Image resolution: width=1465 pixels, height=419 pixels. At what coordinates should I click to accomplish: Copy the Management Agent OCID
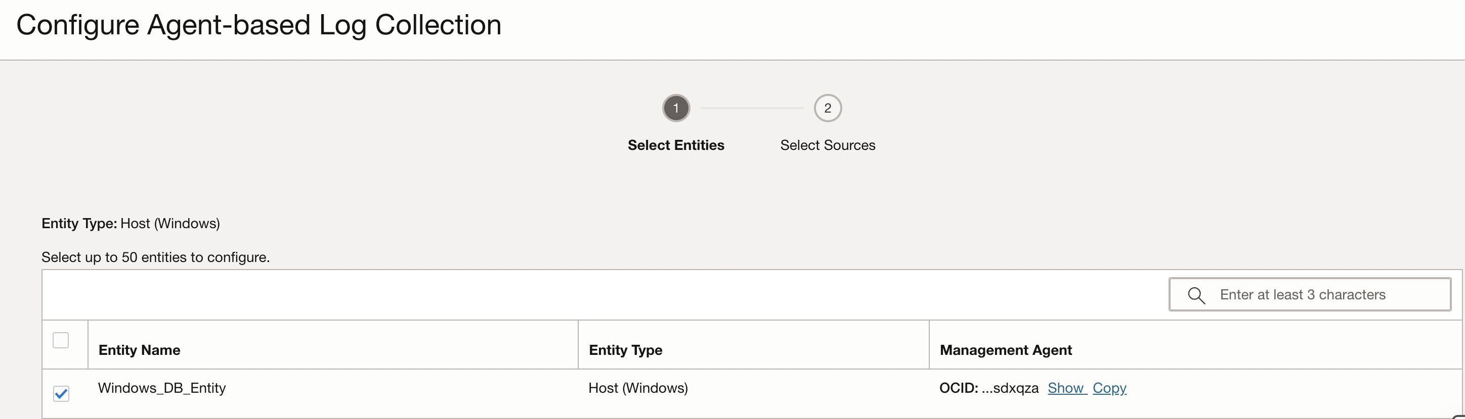pos(1109,388)
